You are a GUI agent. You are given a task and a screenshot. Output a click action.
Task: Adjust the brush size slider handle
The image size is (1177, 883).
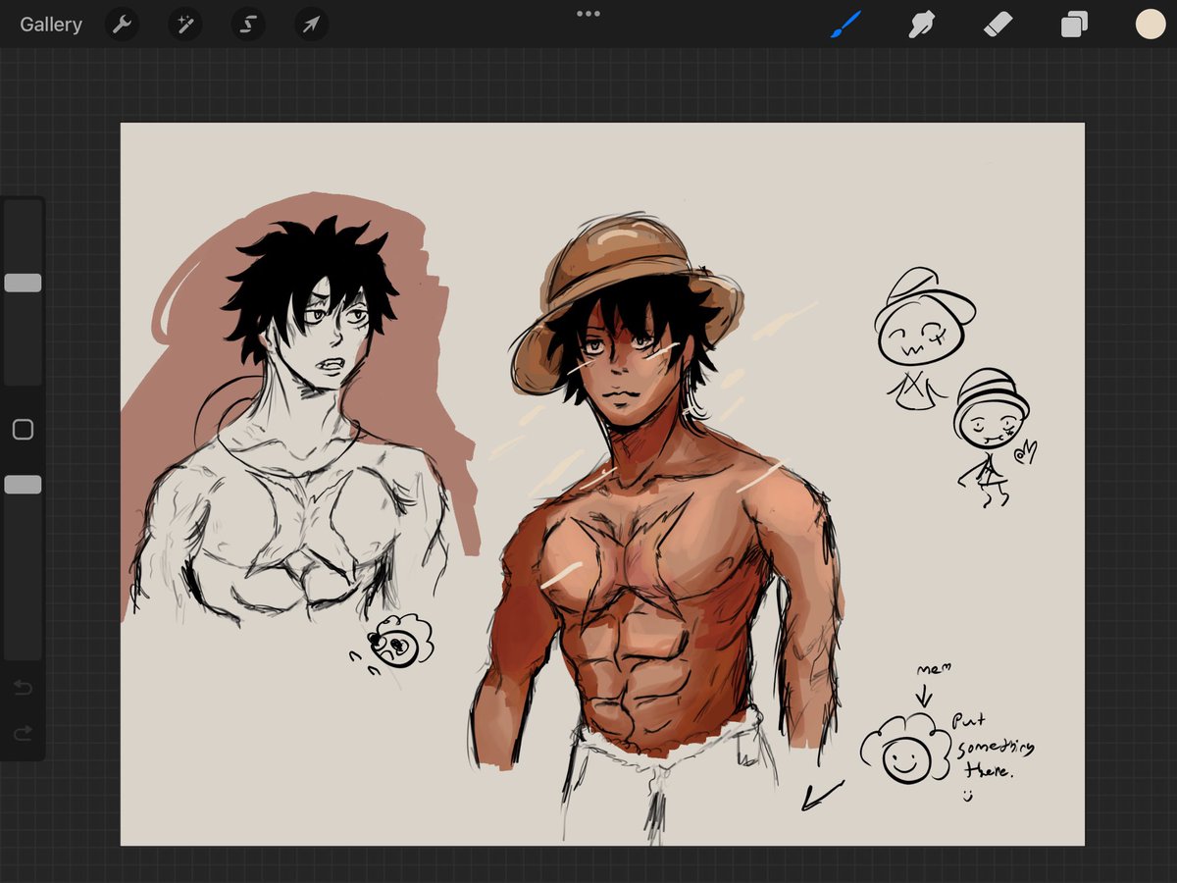click(x=23, y=283)
